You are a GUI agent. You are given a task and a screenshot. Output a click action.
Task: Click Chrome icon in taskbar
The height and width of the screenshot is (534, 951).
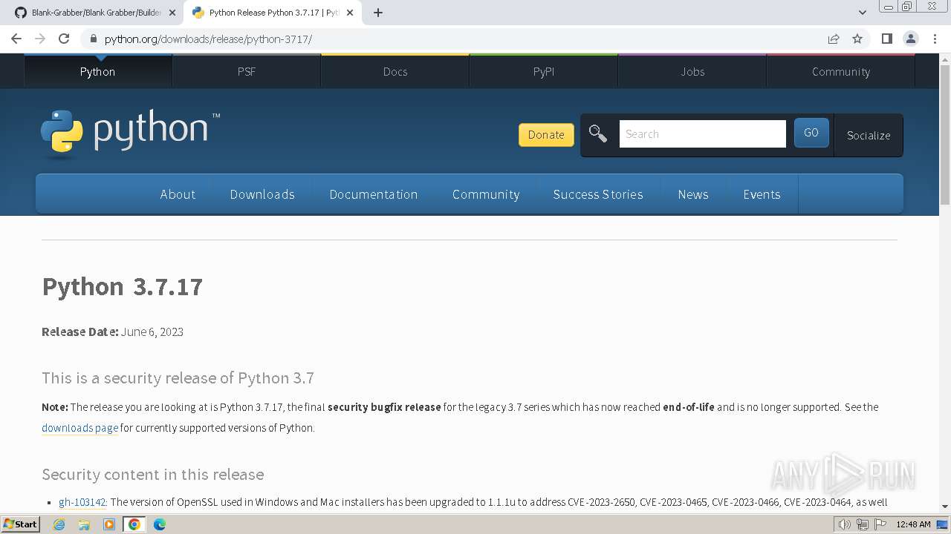134,524
